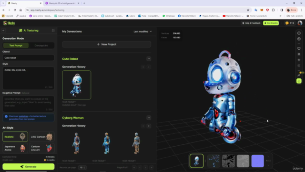305x172 pixels.
Task: Click the Object field containing Cute robot
Action: point(29,58)
